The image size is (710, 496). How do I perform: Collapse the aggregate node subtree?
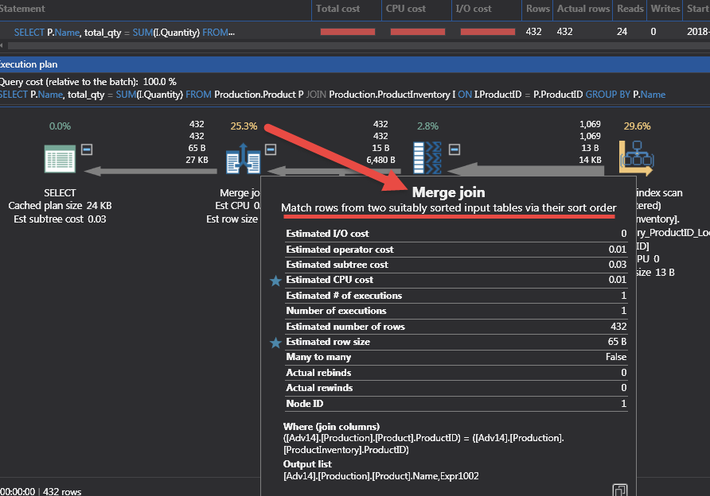coord(454,149)
